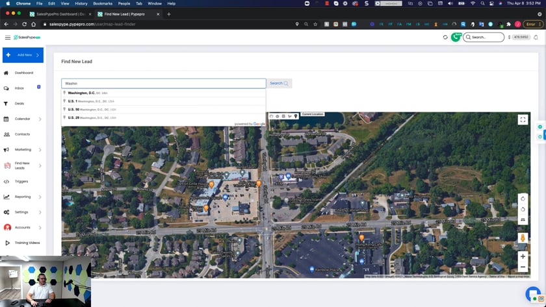Open the notifications bell
The image size is (546, 307).
[536, 37]
